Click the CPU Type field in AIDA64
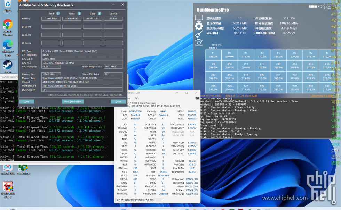Screen dimensions: 341x210 pyautogui.click(x=82, y=51)
